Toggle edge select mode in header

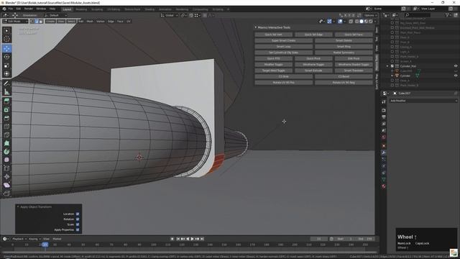pos(37,22)
